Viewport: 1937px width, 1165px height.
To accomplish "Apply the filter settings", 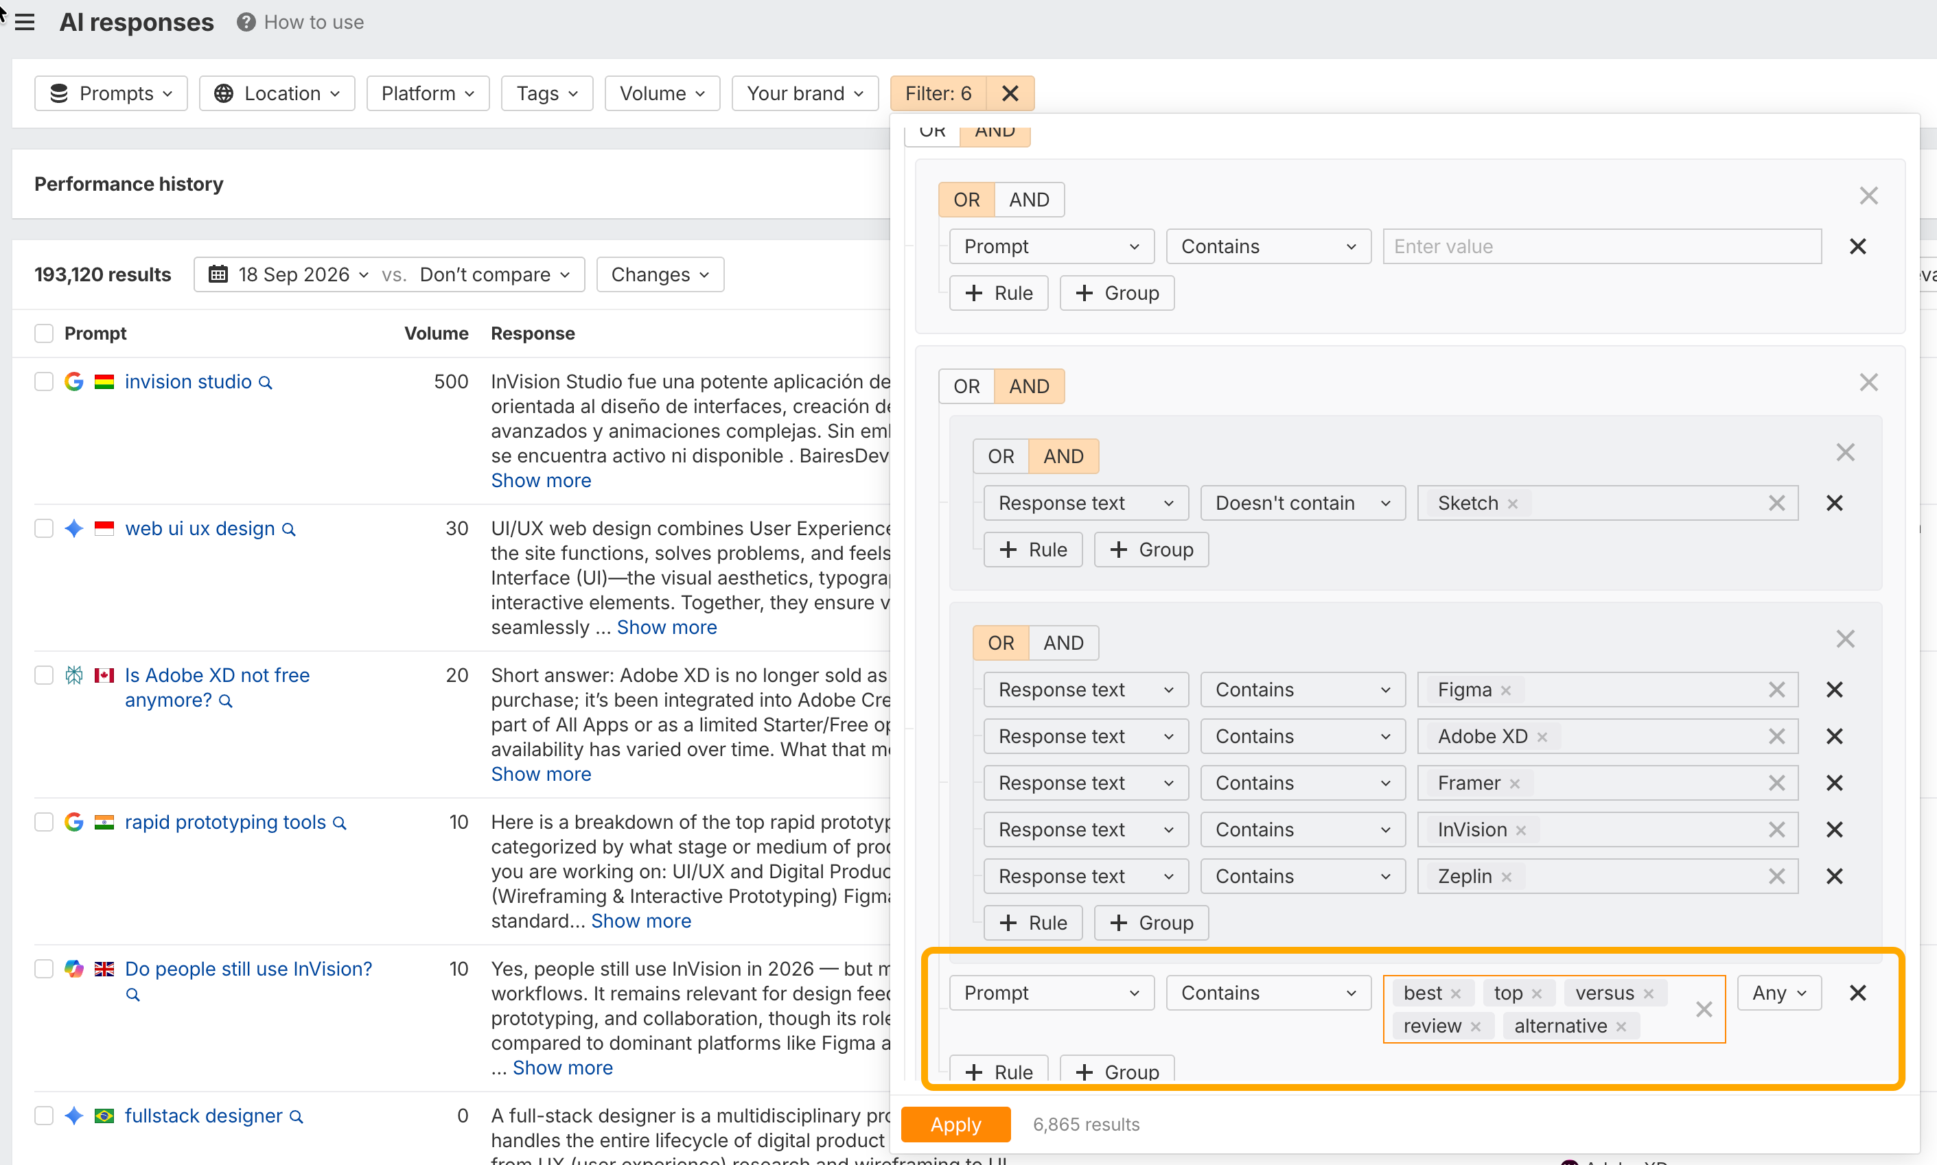I will pyautogui.click(x=955, y=1125).
